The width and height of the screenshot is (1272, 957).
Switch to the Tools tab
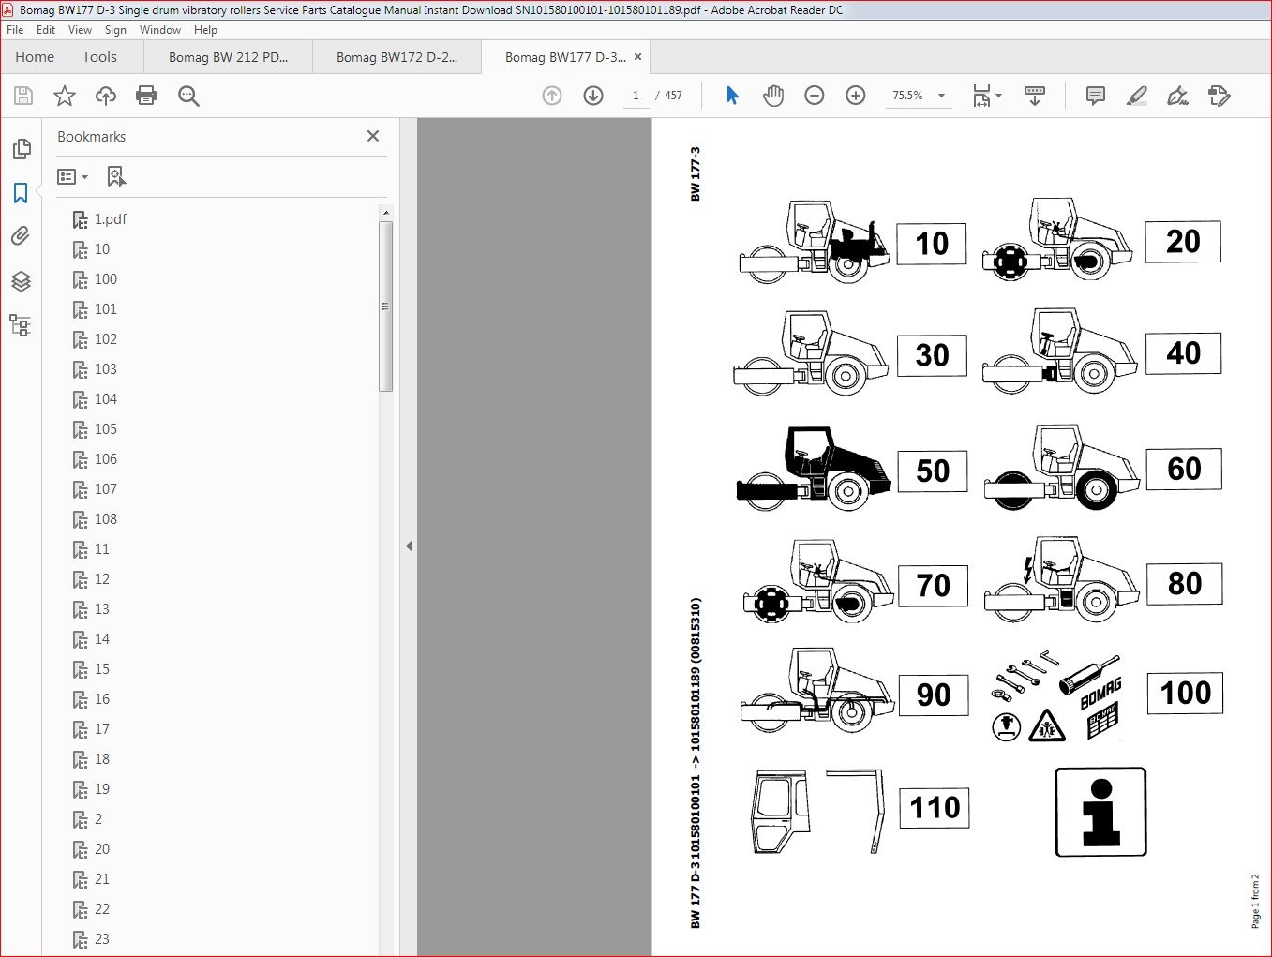click(99, 57)
